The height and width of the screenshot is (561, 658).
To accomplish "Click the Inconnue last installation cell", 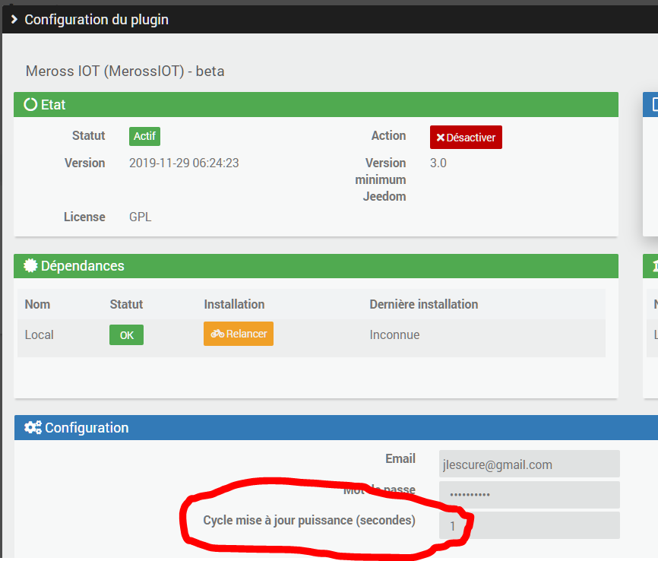I will [394, 334].
